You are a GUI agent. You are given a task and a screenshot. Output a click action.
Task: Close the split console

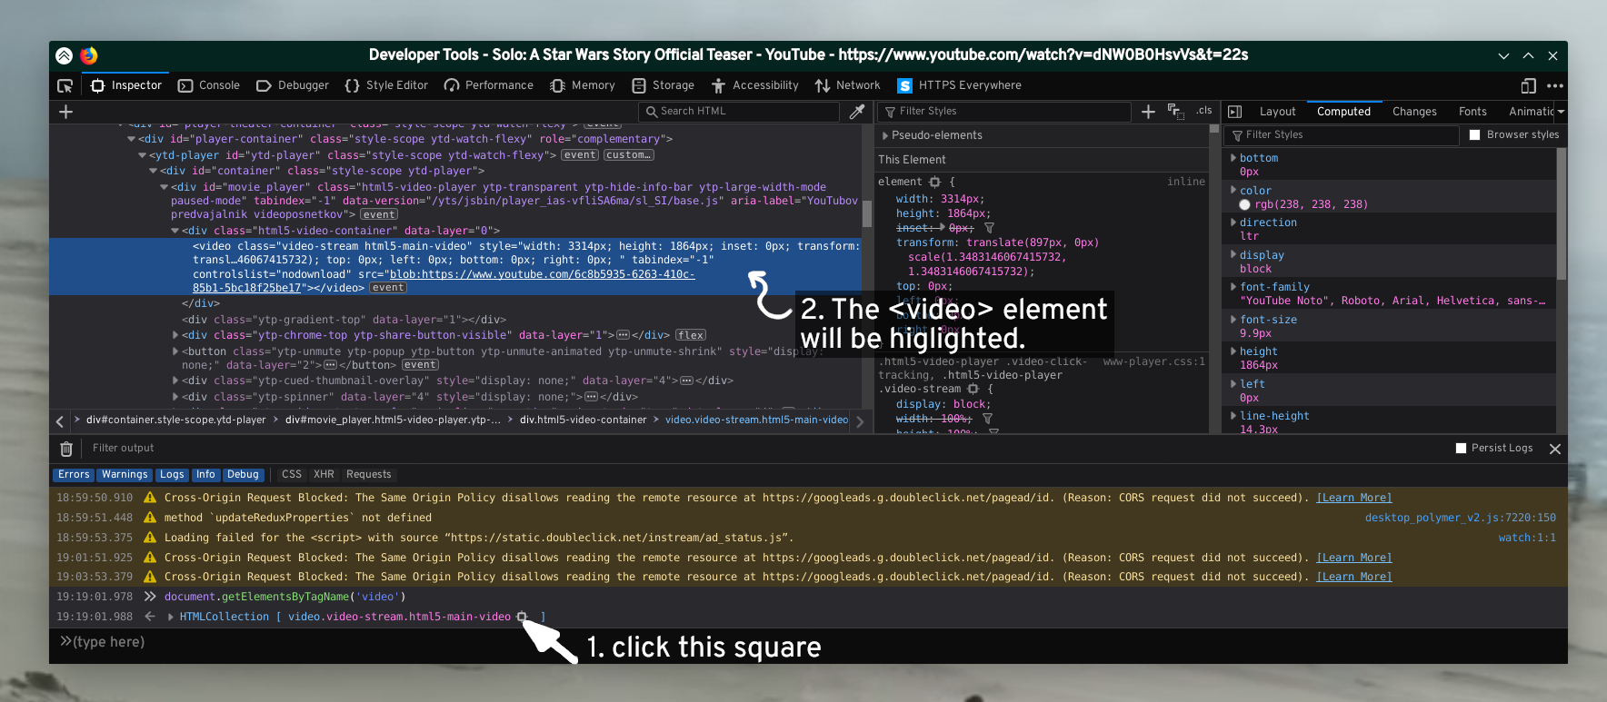1555,449
